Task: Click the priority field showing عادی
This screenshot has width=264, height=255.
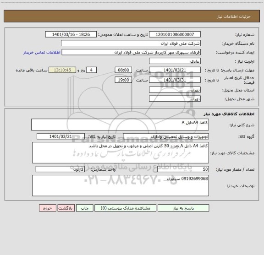Action: [175, 61]
